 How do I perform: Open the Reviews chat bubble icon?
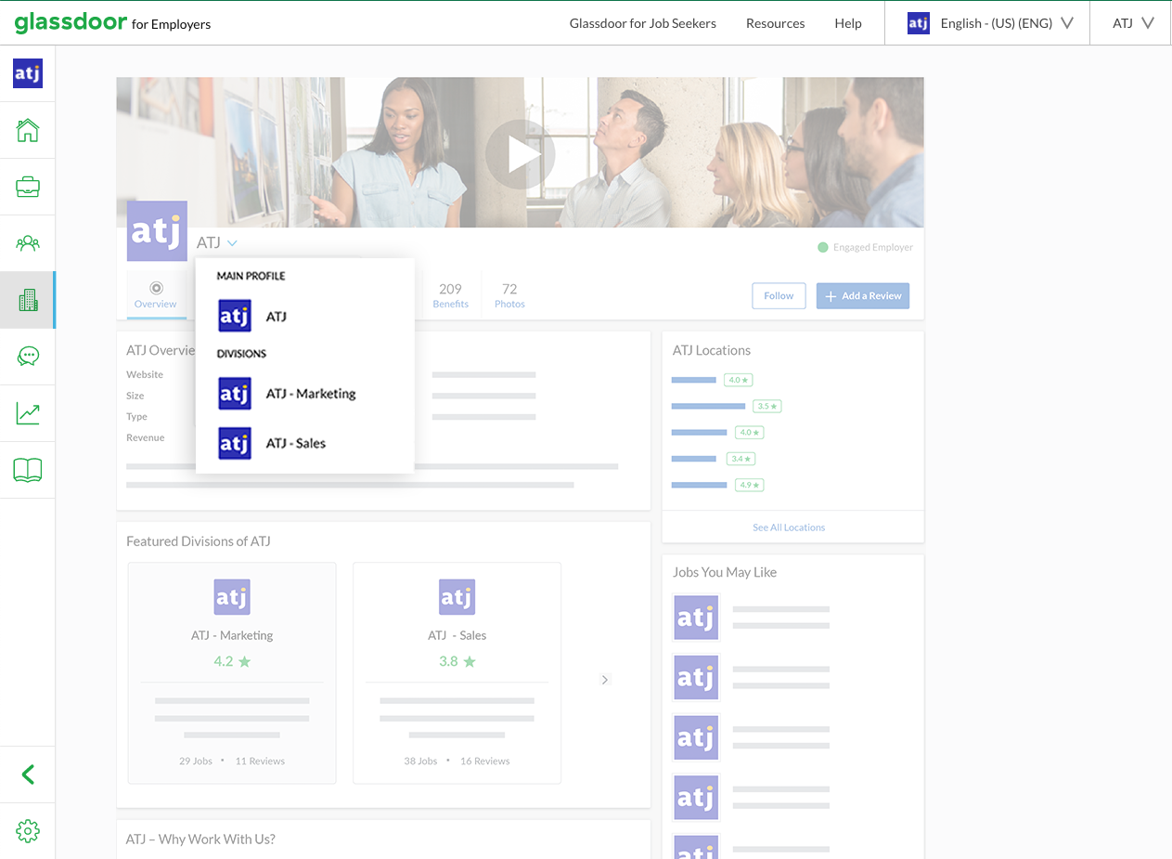(x=28, y=356)
